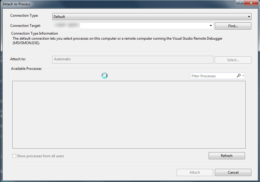Click the Select button

(233, 60)
